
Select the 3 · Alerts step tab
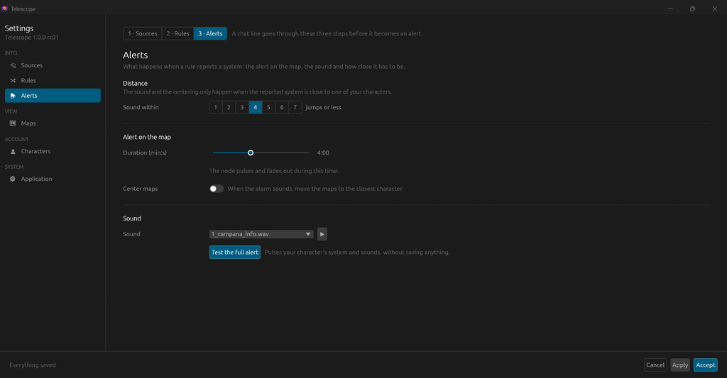(210, 33)
